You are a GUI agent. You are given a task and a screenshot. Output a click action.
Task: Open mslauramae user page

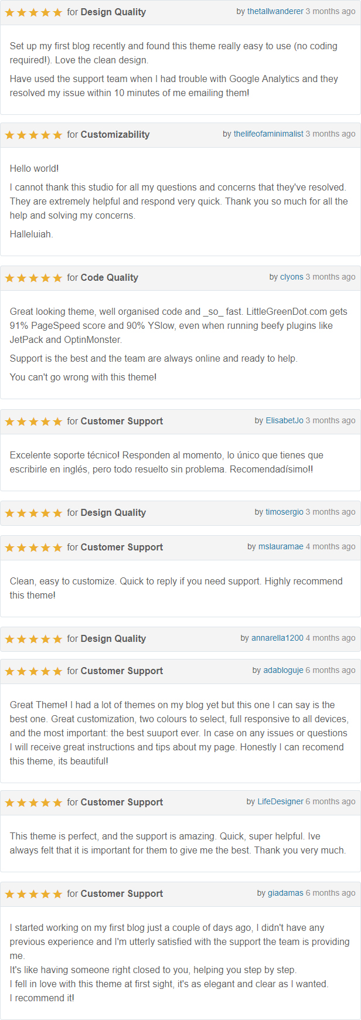pos(281,547)
